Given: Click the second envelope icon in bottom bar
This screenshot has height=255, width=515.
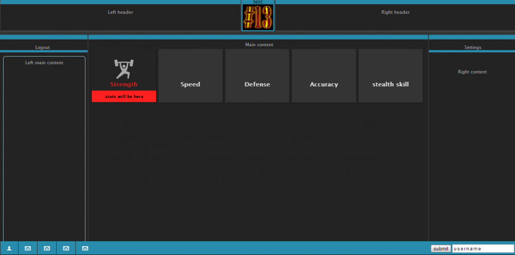Looking at the screenshot, I should click(47, 248).
